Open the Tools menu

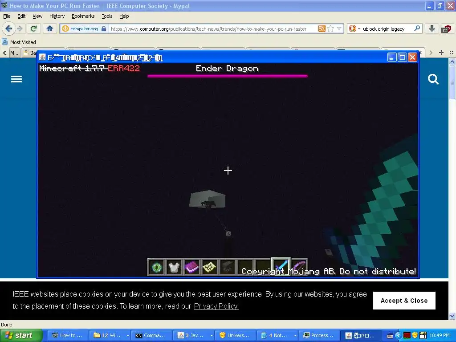(x=107, y=16)
